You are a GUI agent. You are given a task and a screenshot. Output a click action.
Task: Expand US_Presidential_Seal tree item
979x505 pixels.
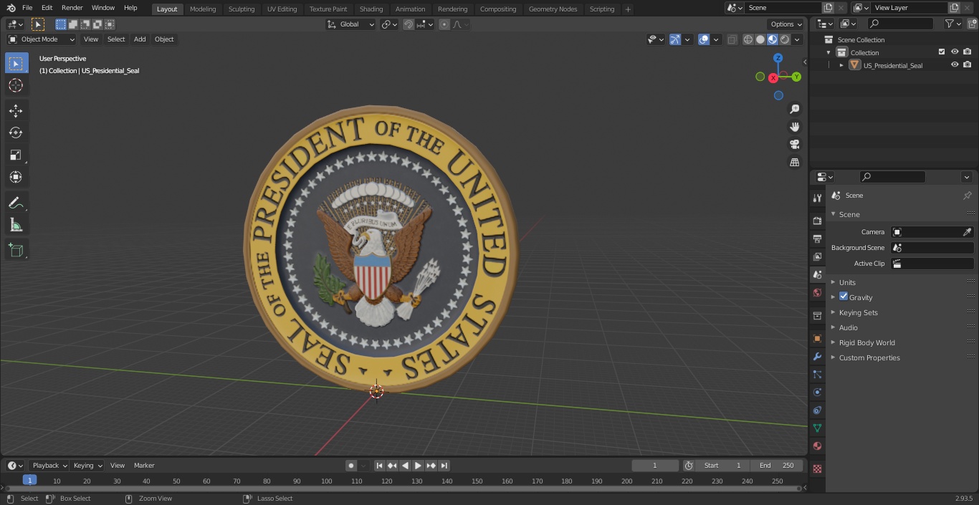pos(841,65)
